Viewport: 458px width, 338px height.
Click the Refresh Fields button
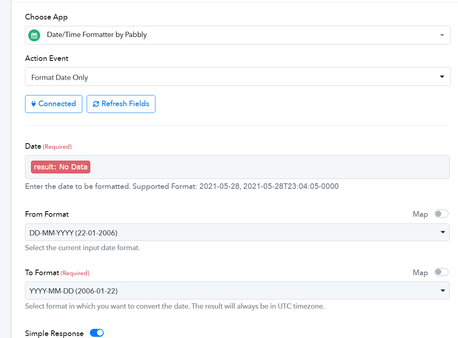[x=121, y=104]
